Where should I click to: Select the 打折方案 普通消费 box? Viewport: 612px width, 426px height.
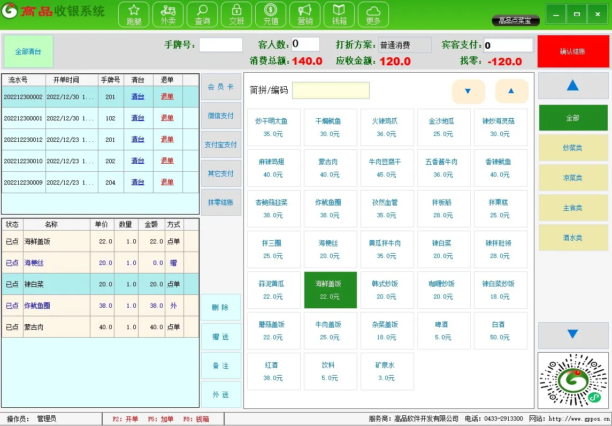[x=404, y=45]
